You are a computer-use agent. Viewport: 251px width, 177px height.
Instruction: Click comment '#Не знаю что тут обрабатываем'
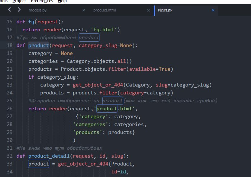tap(59, 148)
